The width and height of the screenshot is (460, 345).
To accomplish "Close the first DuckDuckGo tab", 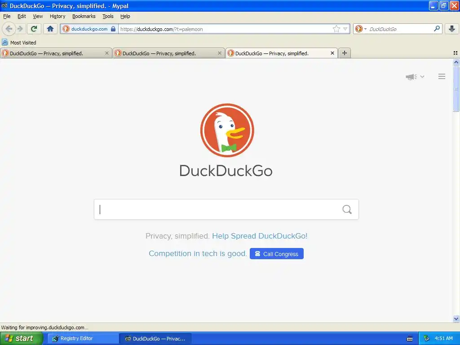I will click(107, 53).
